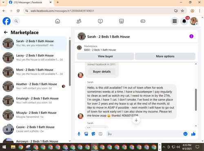Image resolution: width=204 pixels, height=151 pixels.
Task: Click conversation list scrollbar thumb
Action: click(70, 63)
